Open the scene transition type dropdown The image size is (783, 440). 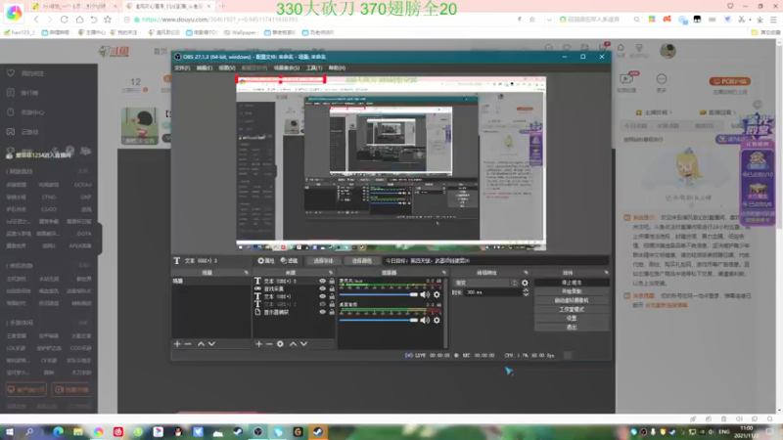point(485,283)
